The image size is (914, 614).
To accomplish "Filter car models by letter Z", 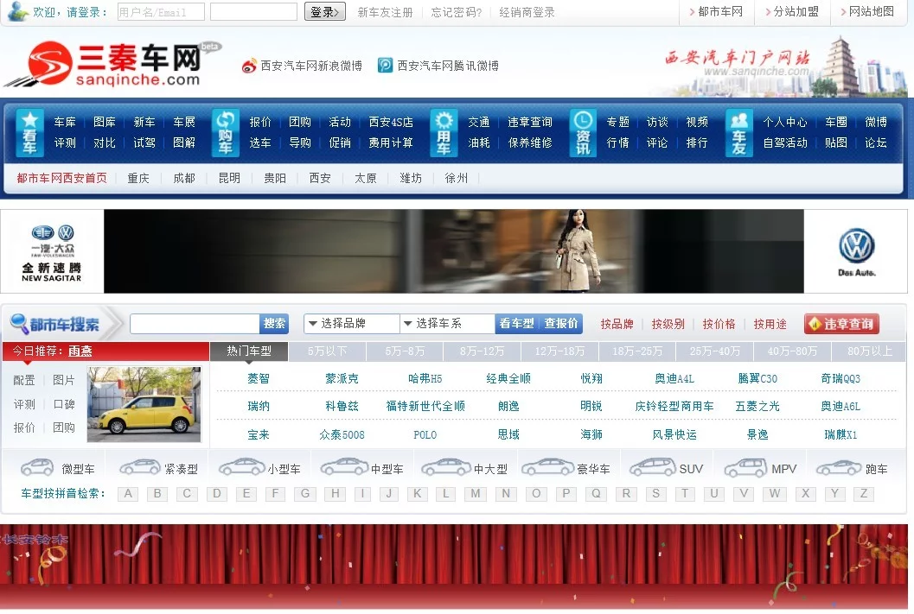I will pos(864,493).
